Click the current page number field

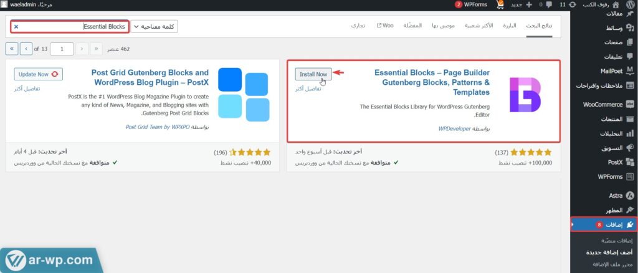(62, 49)
